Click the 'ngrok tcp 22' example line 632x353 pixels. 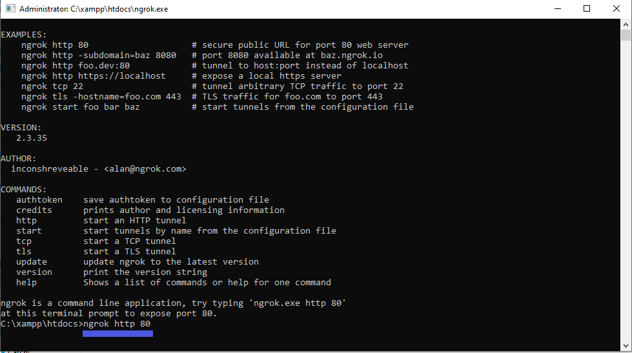52,86
